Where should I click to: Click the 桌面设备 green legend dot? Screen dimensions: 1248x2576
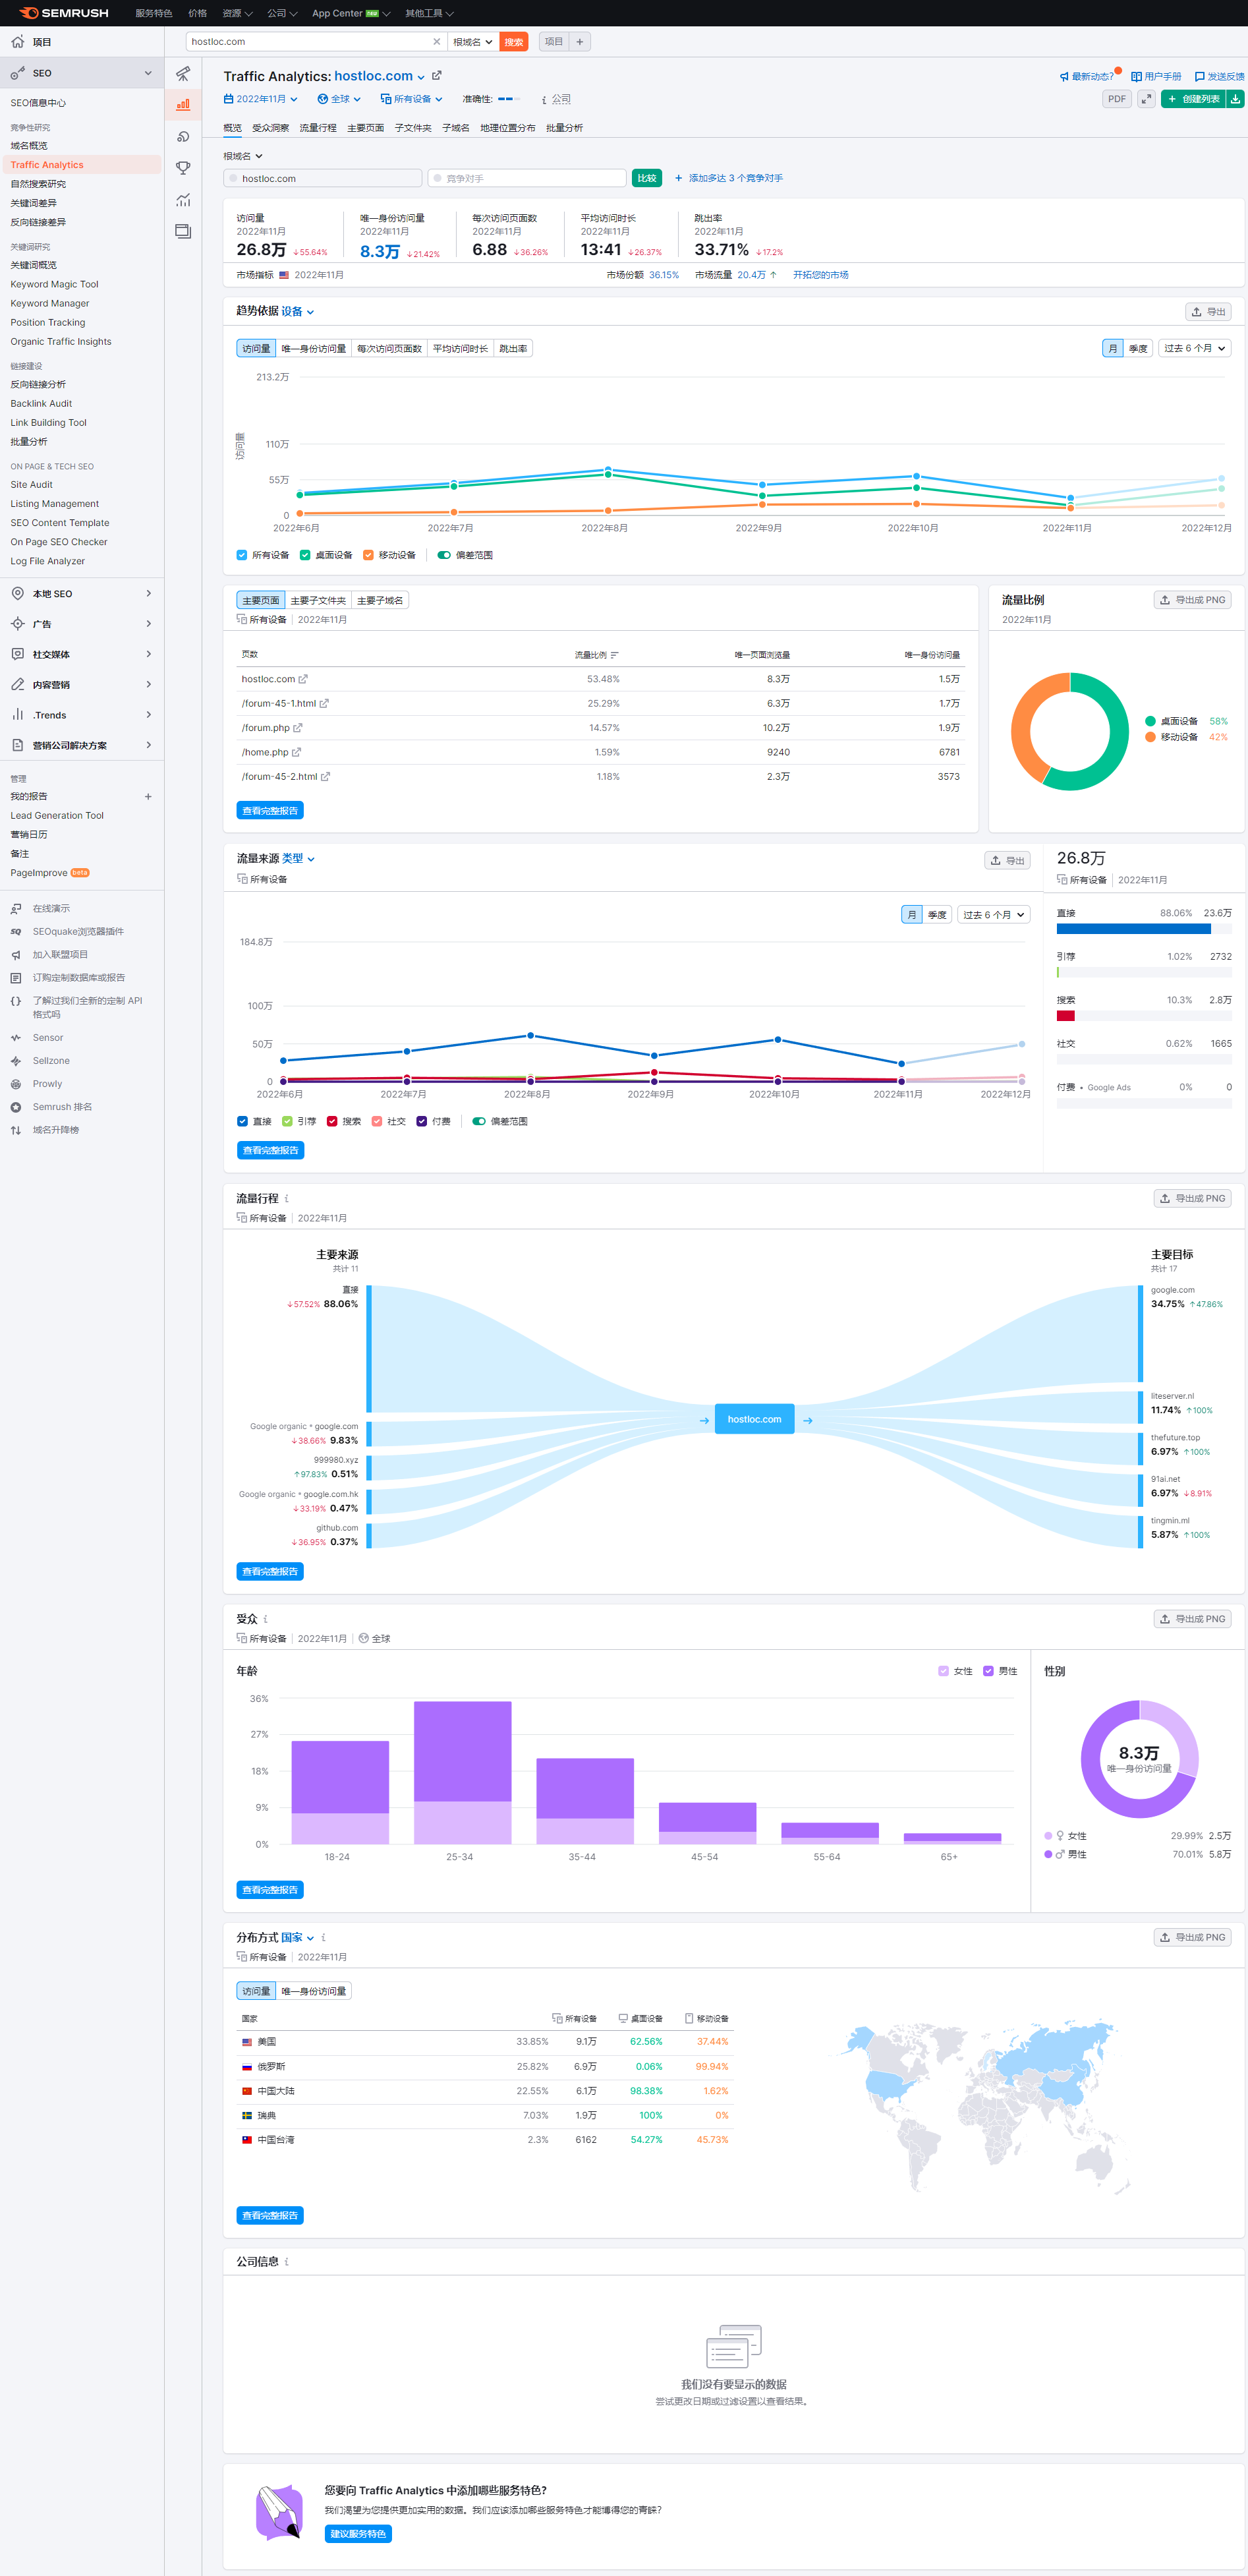1150,721
